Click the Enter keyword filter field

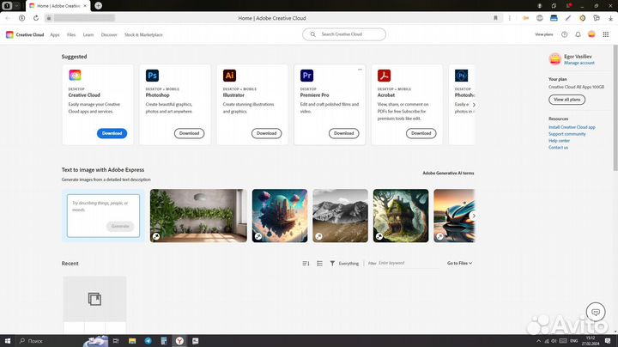[409, 263]
